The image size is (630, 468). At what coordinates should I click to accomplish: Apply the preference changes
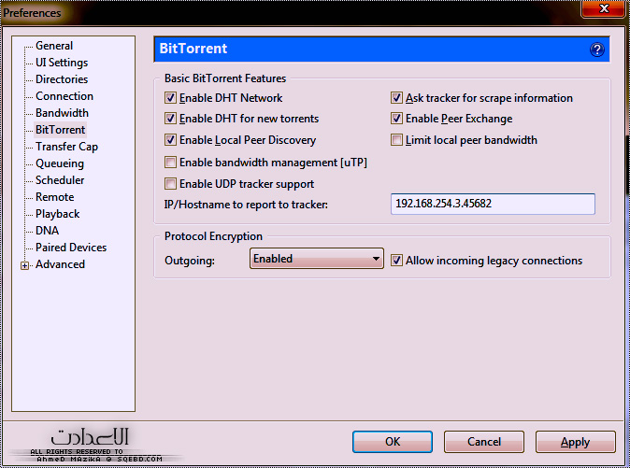click(x=575, y=442)
